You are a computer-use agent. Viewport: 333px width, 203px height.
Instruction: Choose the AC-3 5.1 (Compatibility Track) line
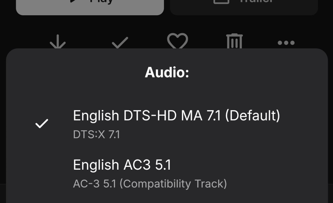pyautogui.click(x=150, y=184)
